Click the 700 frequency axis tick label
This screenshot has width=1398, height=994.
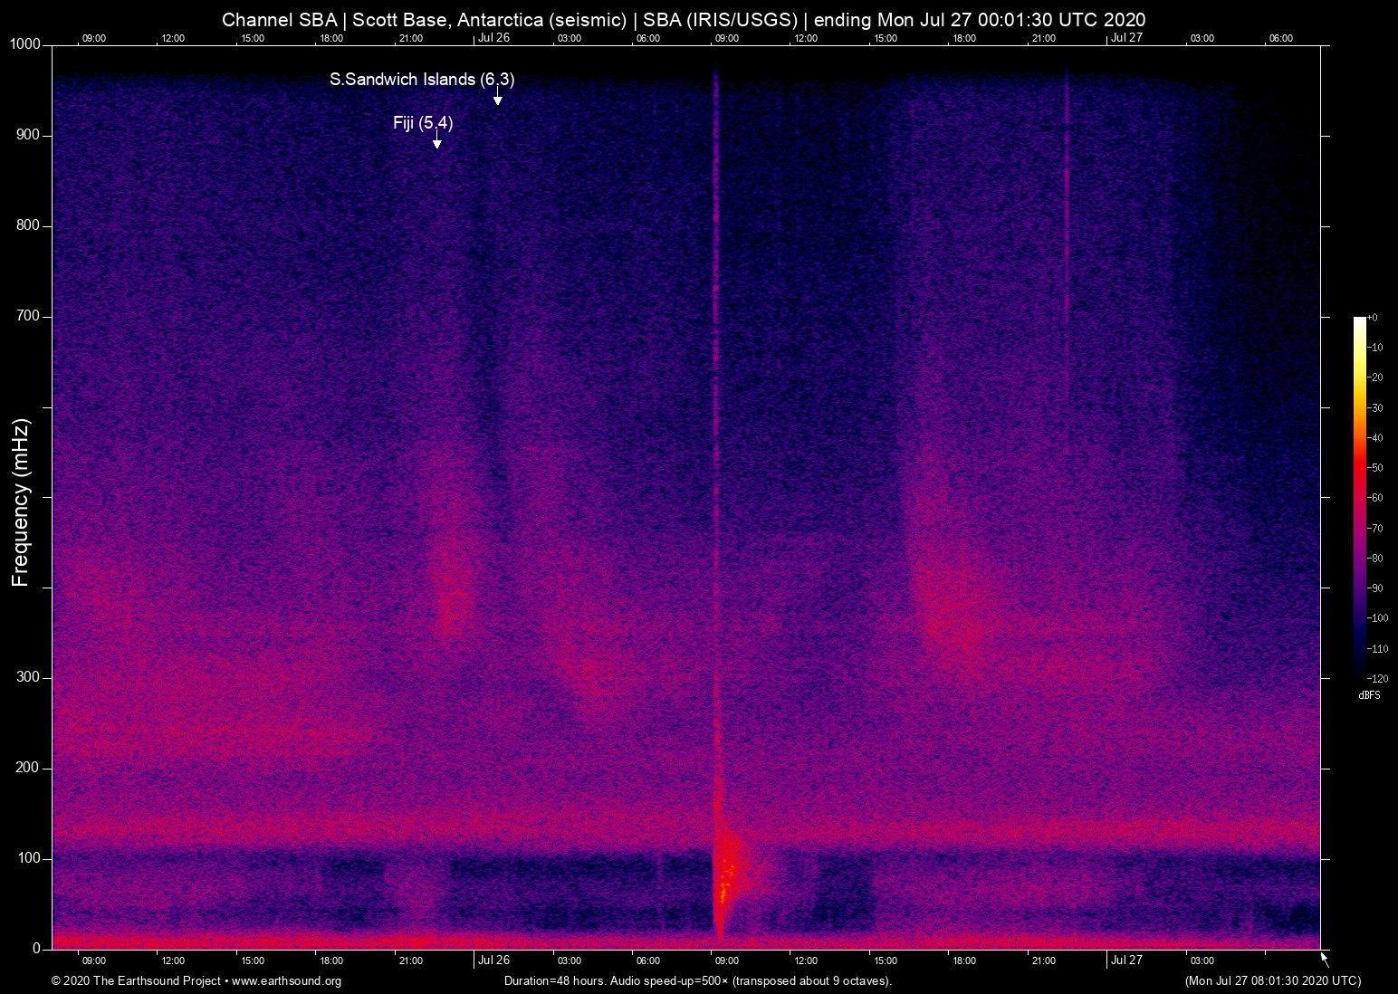coord(28,316)
